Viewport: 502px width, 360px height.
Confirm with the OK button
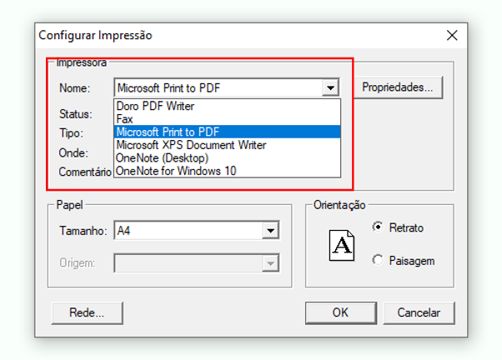tap(340, 312)
